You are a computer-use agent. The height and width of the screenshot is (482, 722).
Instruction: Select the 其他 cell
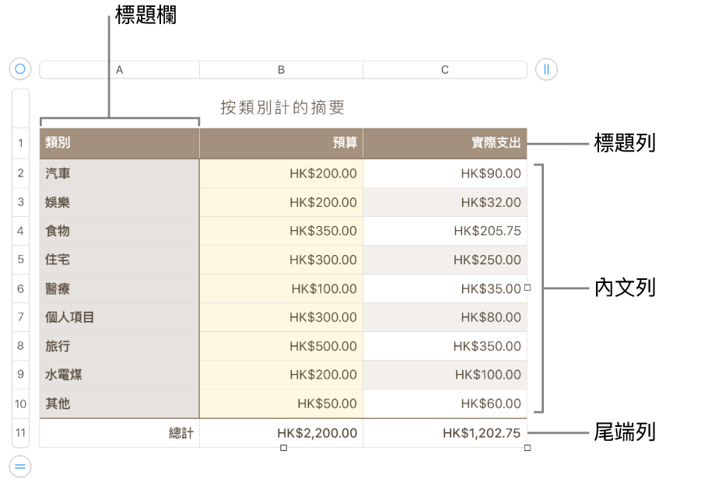coord(120,403)
